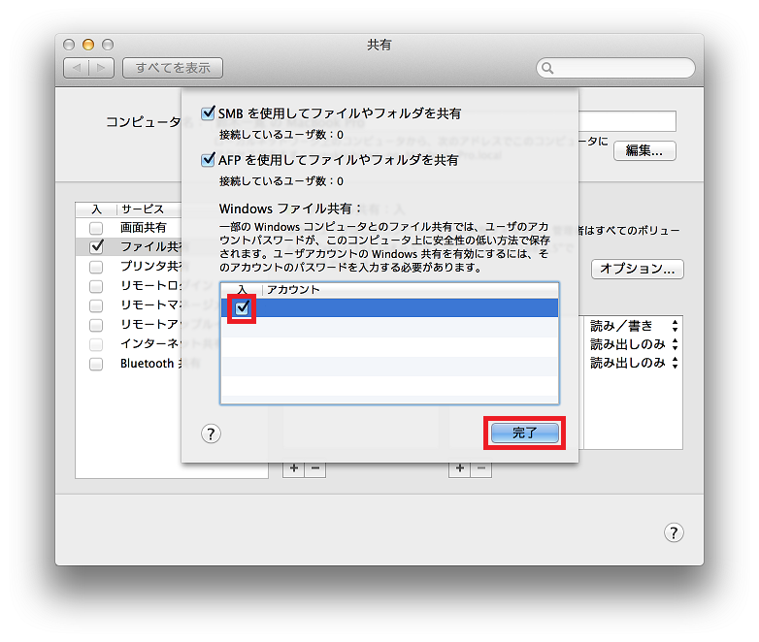Screen dimensions: 759x642
Task: Click the オプション... button
Action: 638,269
